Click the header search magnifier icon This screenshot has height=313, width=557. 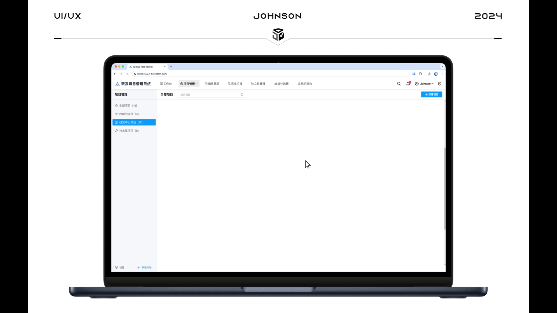tap(399, 84)
